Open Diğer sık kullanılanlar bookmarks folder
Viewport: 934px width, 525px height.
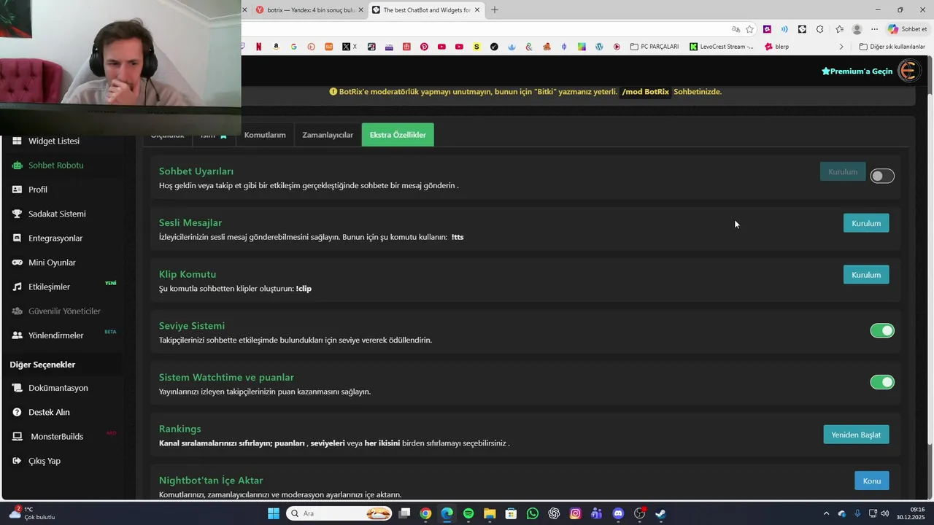[x=892, y=47]
